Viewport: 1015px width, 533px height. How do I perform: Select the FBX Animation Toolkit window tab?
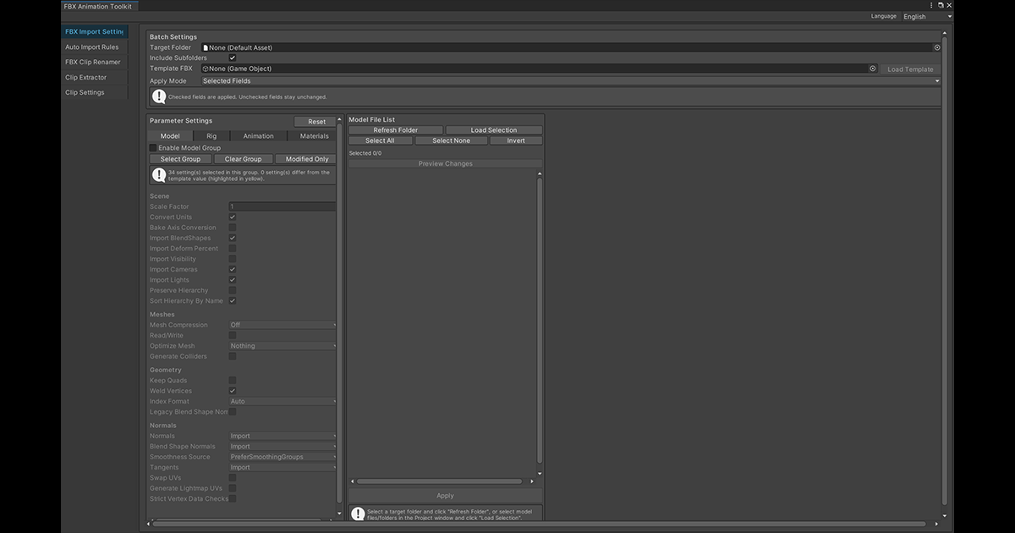click(98, 6)
